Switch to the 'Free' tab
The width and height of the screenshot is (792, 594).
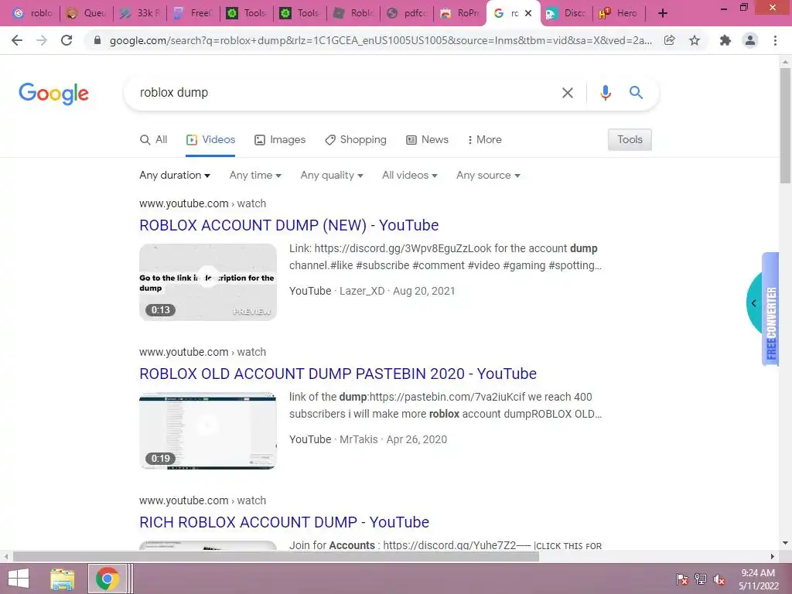click(x=194, y=13)
